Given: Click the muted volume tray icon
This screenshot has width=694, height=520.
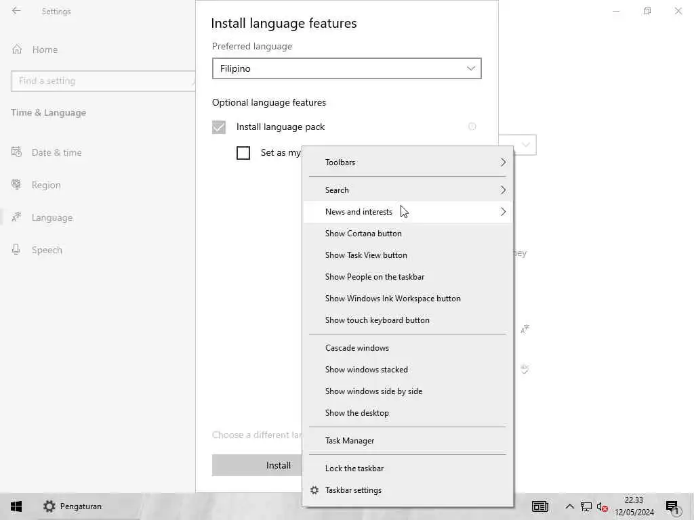Looking at the screenshot, I should click(x=602, y=506).
